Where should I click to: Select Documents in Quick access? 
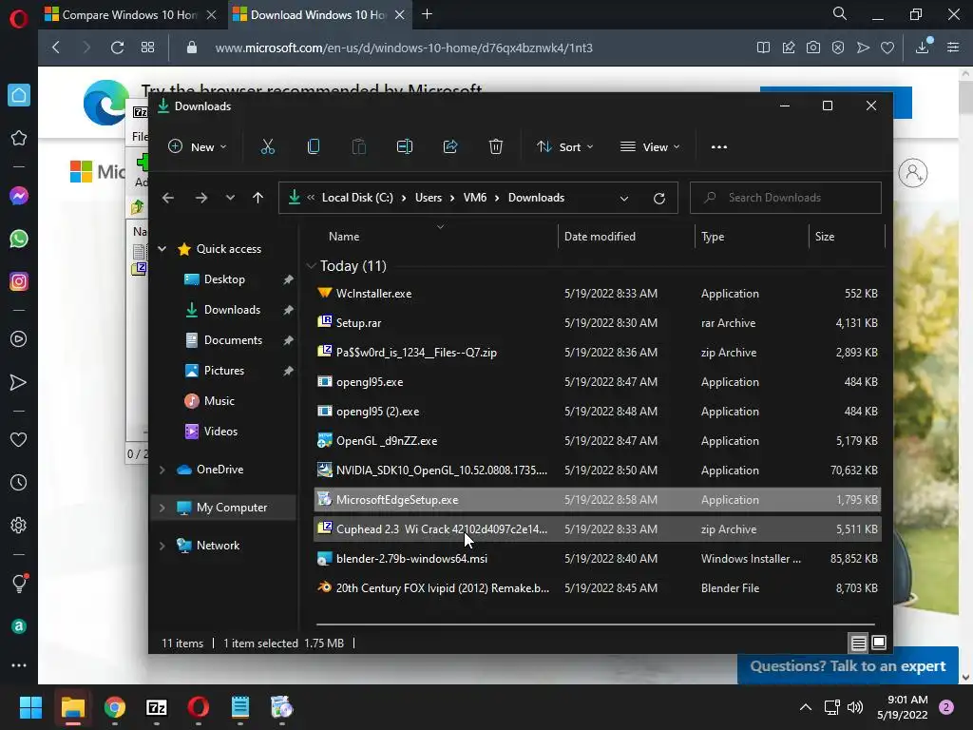coord(233,340)
